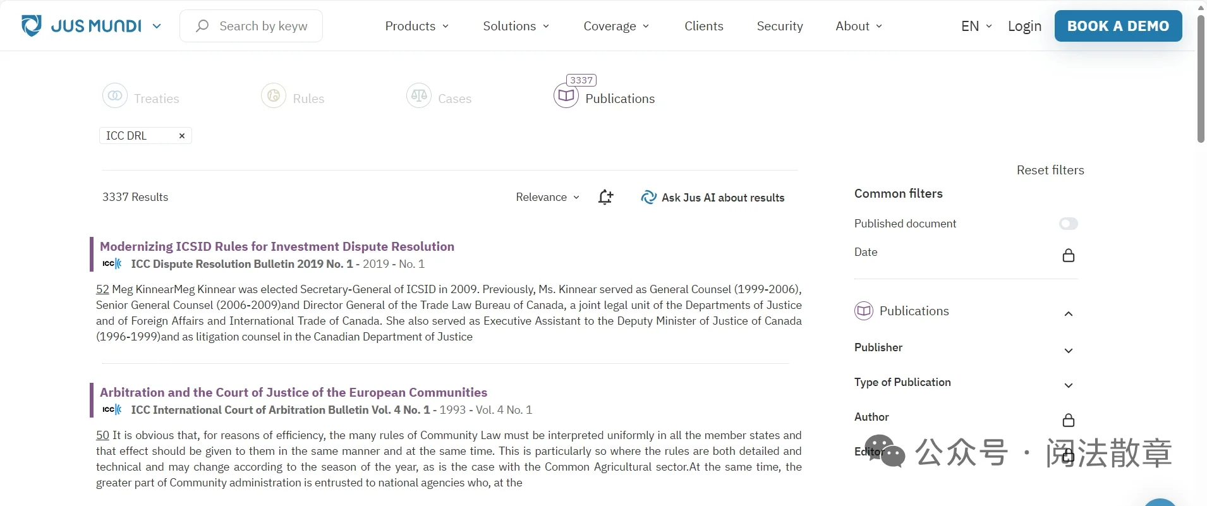
Task: Open the Solutions menu
Action: (x=516, y=26)
